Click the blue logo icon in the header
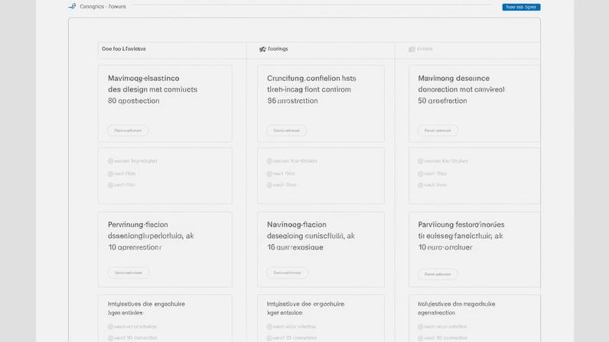609x342 pixels. [72, 6]
